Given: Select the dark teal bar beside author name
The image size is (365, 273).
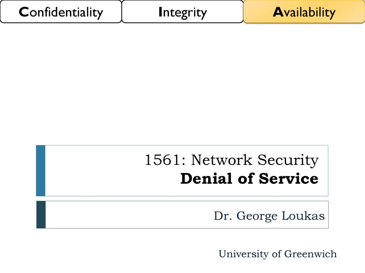Looking at the screenshot, I should coord(41,215).
